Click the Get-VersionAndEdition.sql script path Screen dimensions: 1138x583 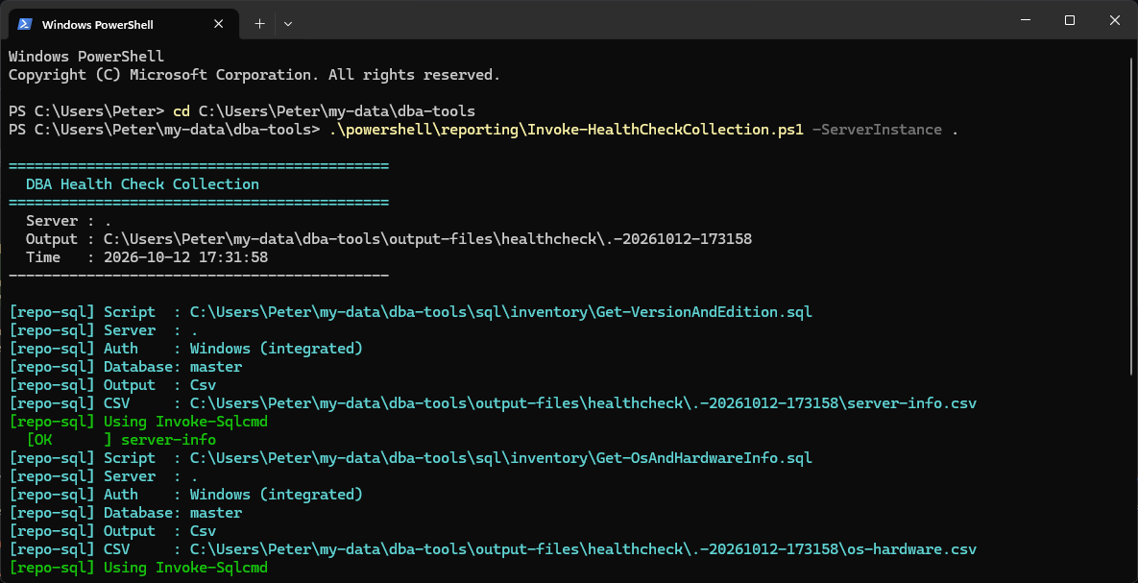click(500, 312)
